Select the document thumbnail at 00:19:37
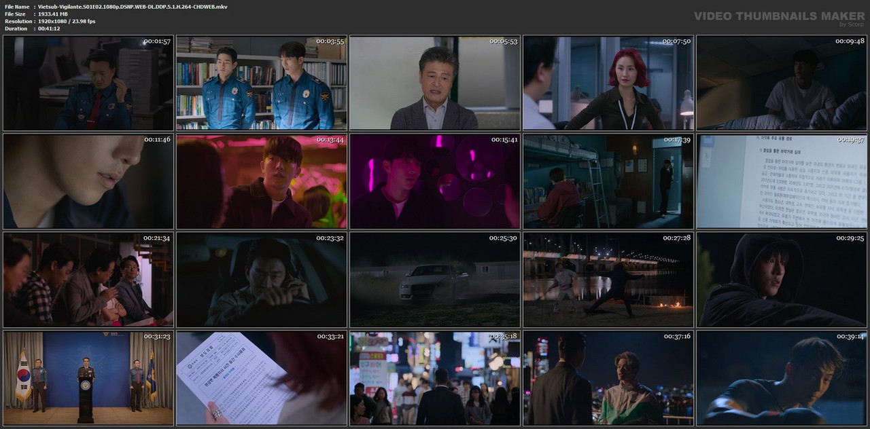Viewport: 870px width, 429px height. coord(782,181)
